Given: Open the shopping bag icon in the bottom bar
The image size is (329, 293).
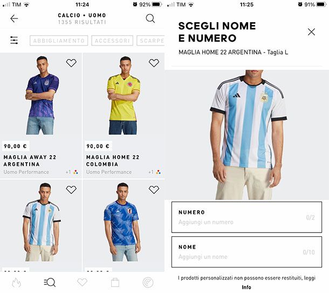Looking at the screenshot, I should (115, 283).
